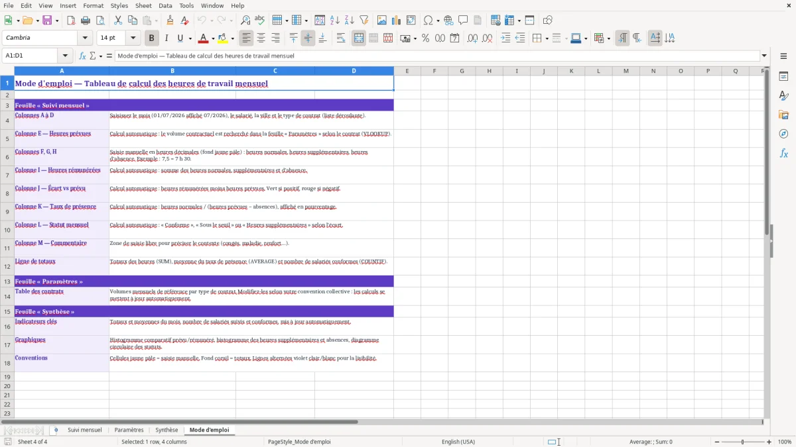The width and height of the screenshot is (796, 447).
Task: Click the Sort Ascending icon
Action: pos(335,21)
